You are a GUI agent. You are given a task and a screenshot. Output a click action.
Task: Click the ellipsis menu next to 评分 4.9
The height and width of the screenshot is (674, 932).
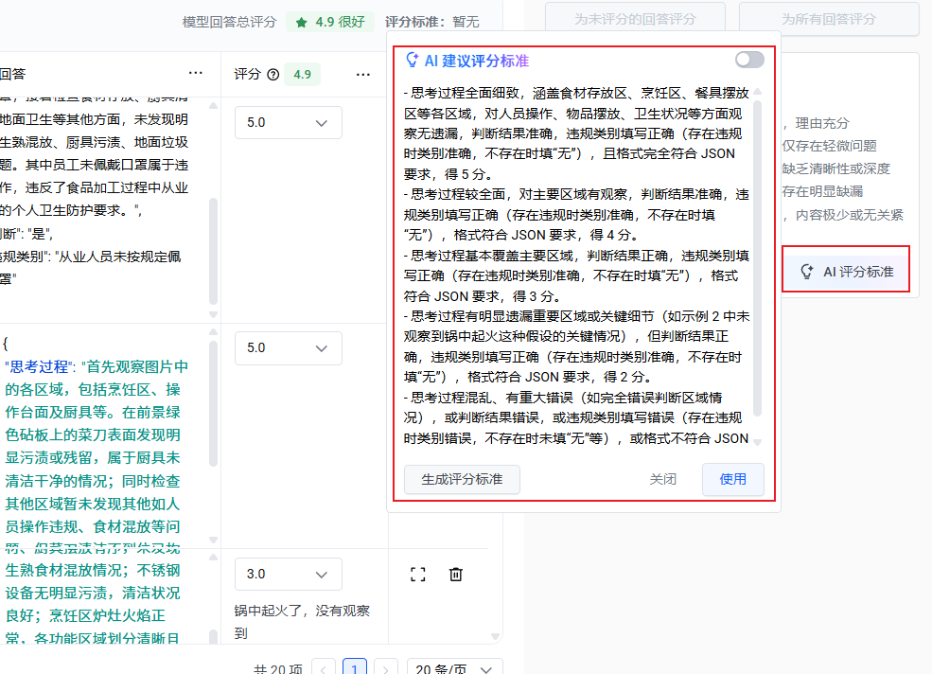tap(363, 75)
